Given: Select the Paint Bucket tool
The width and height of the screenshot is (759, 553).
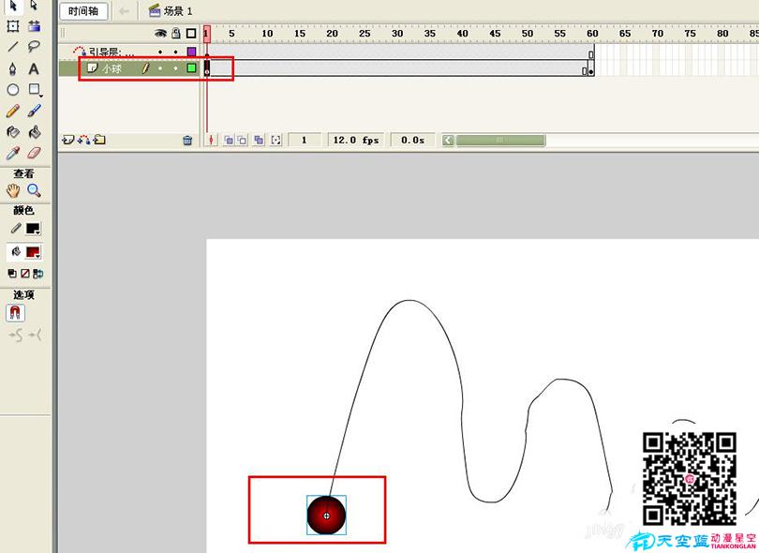Looking at the screenshot, I should 34,132.
